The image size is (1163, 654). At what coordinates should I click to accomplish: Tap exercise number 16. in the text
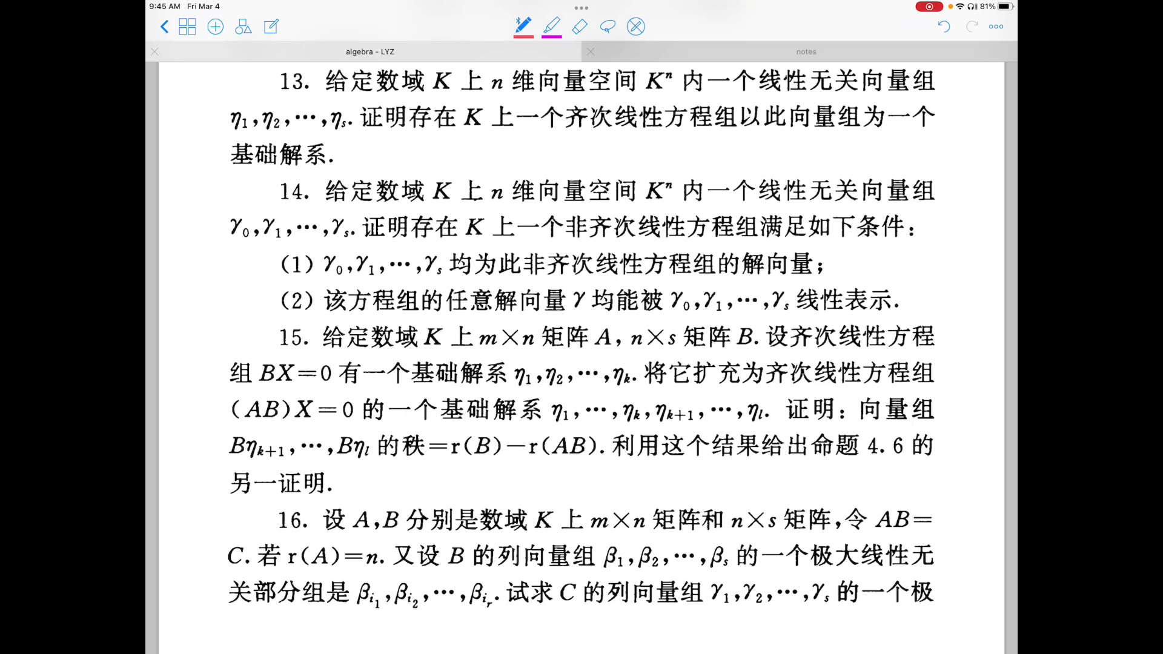click(x=293, y=520)
